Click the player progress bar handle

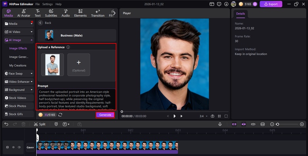click(x=122, y=112)
